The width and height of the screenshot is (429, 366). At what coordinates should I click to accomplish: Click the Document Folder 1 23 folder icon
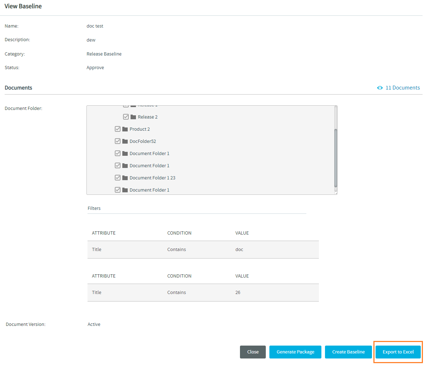coord(125,178)
